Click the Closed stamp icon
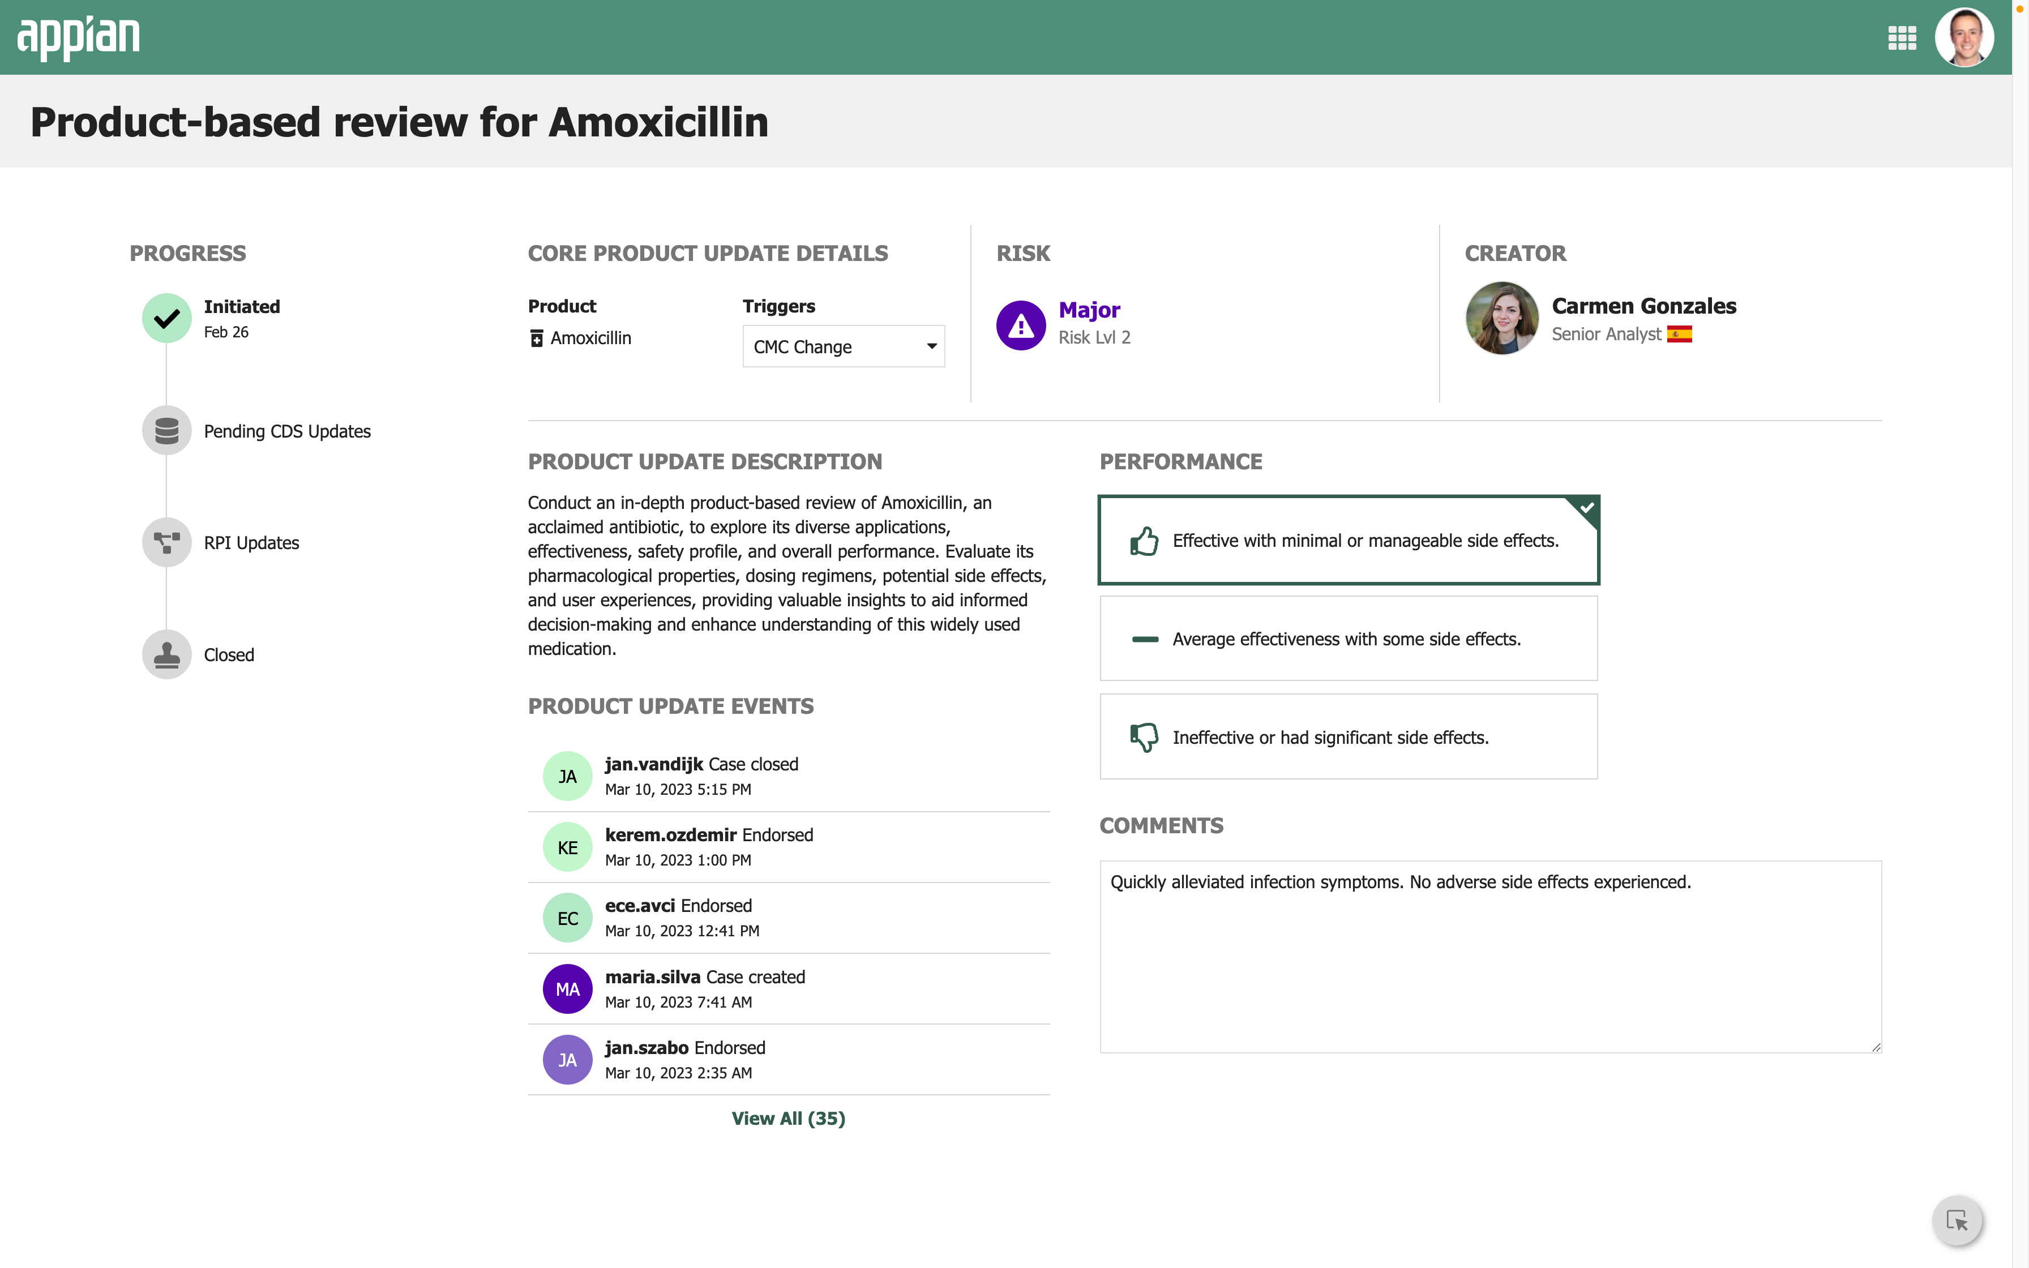This screenshot has width=2029, height=1268. (167, 654)
